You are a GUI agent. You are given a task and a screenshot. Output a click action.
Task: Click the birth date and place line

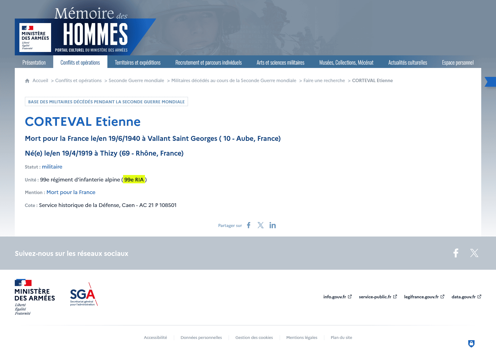[104, 153]
